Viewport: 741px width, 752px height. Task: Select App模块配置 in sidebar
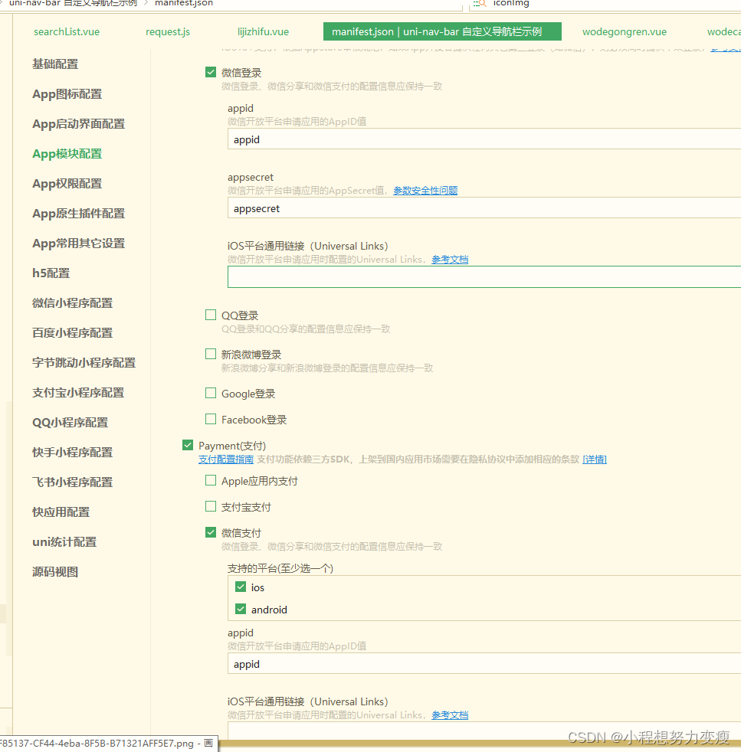pyautogui.click(x=67, y=154)
